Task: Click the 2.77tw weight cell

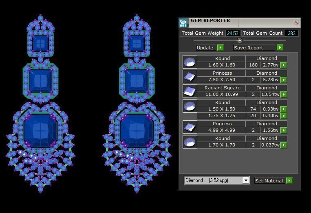Action: pos(270,65)
